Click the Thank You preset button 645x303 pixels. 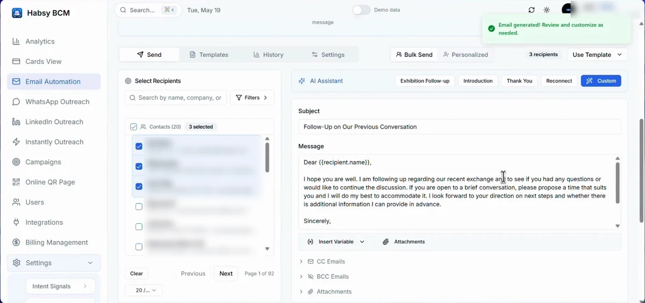pyautogui.click(x=519, y=81)
